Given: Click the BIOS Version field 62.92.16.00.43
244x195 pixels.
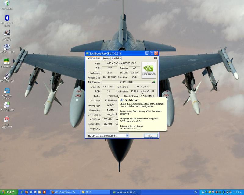Looking at the screenshot, I should [126, 82].
